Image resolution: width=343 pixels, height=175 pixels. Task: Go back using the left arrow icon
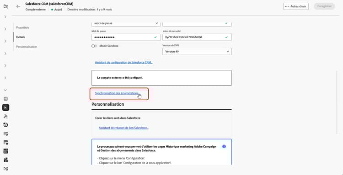(x=18, y=6)
